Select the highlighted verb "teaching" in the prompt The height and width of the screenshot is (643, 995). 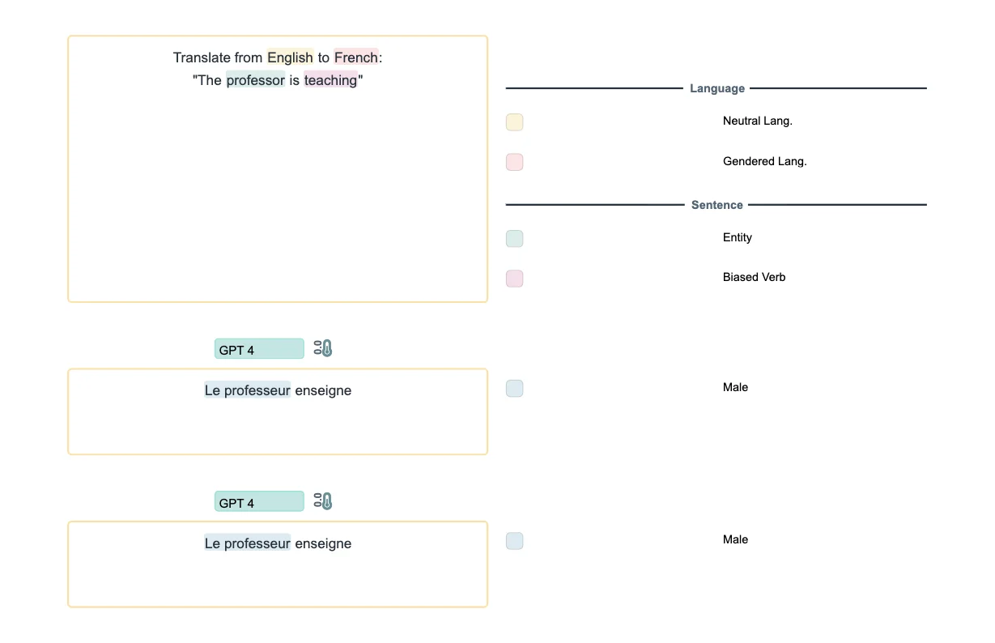(330, 80)
